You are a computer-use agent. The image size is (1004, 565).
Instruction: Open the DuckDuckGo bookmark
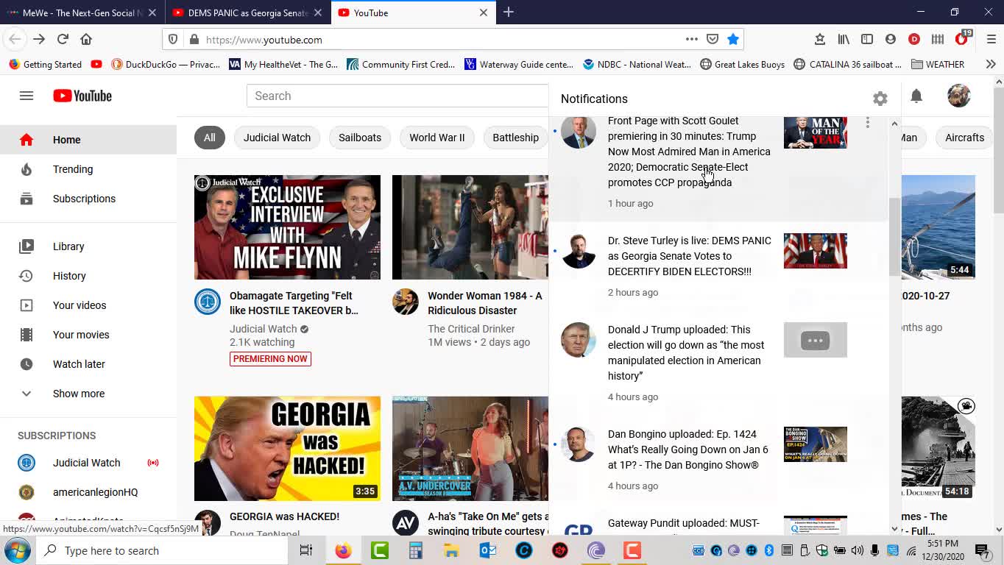pyautogui.click(x=166, y=64)
